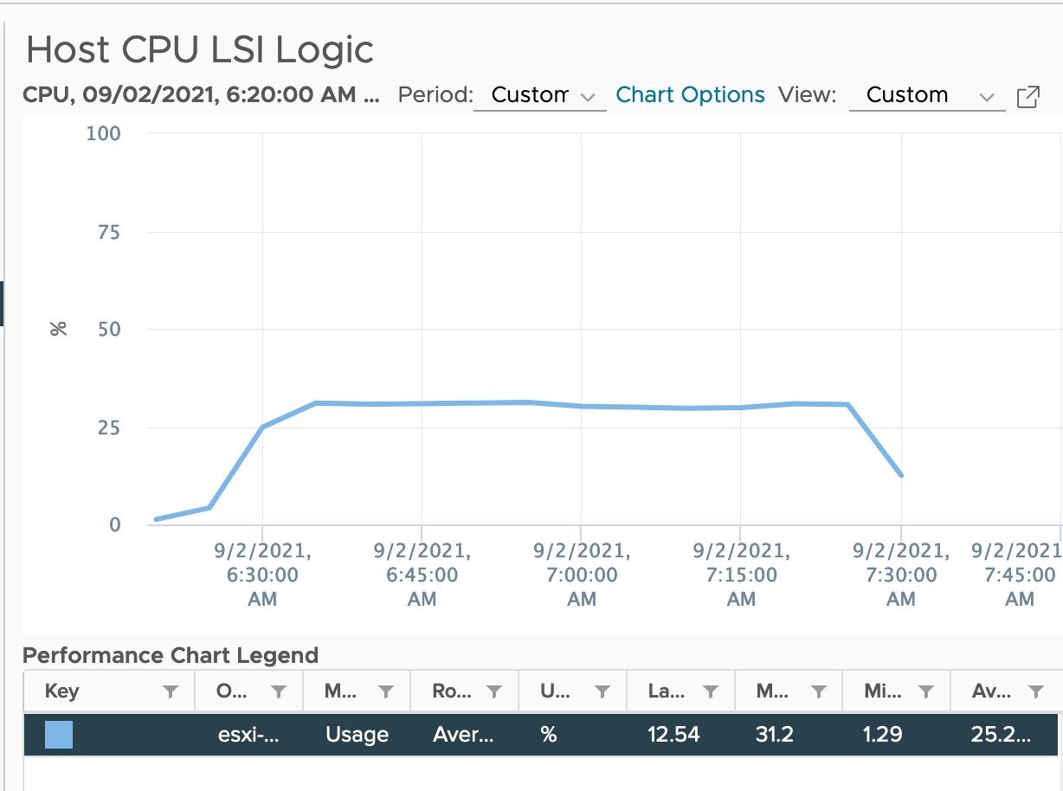Click the CPU date range label above chart
1063x791 pixels.
click(x=201, y=95)
